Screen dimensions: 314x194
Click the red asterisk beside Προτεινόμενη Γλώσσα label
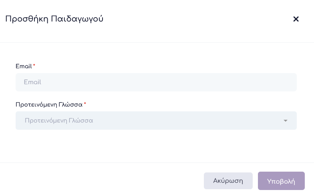(x=85, y=104)
